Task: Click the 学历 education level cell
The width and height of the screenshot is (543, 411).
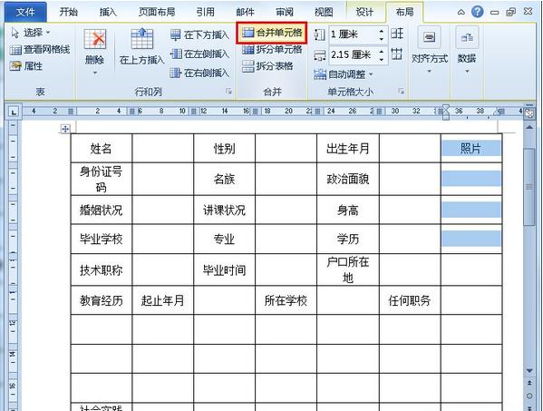Action: (x=348, y=239)
